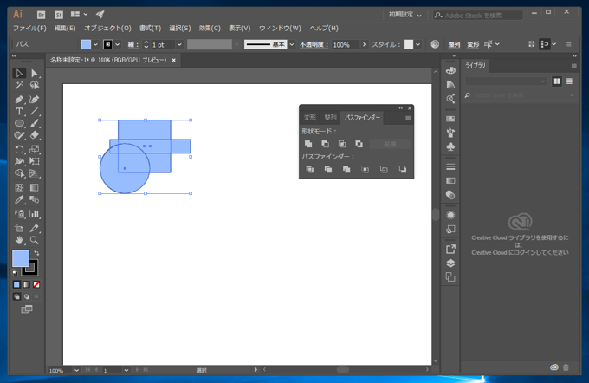Set fill mode to Gradient
The width and height of the screenshot is (589, 383).
(x=26, y=284)
